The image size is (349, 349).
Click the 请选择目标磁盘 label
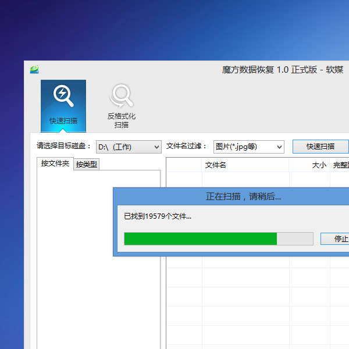(x=63, y=146)
